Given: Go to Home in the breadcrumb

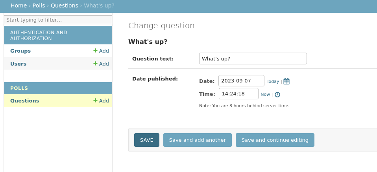Looking at the screenshot, I should (18, 5).
